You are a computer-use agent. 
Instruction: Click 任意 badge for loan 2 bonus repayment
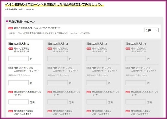50,68
